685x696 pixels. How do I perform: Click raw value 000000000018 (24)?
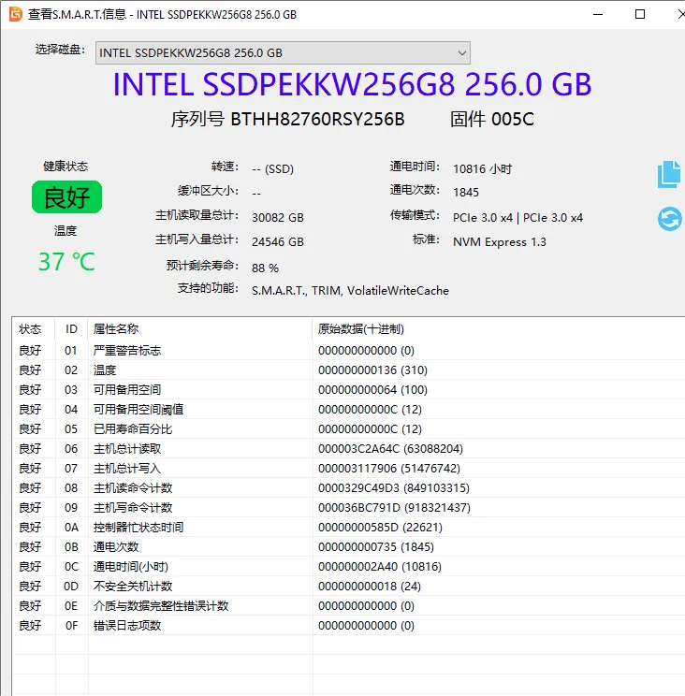point(370,587)
